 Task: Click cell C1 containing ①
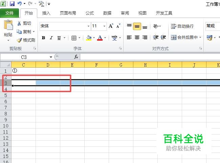coord(23,71)
